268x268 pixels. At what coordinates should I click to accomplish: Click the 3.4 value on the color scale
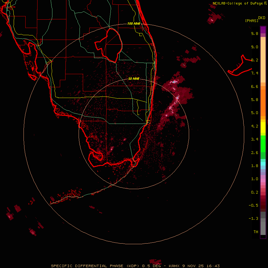[255, 139]
